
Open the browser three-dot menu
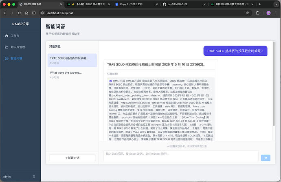pyautogui.click(x=276, y=13)
